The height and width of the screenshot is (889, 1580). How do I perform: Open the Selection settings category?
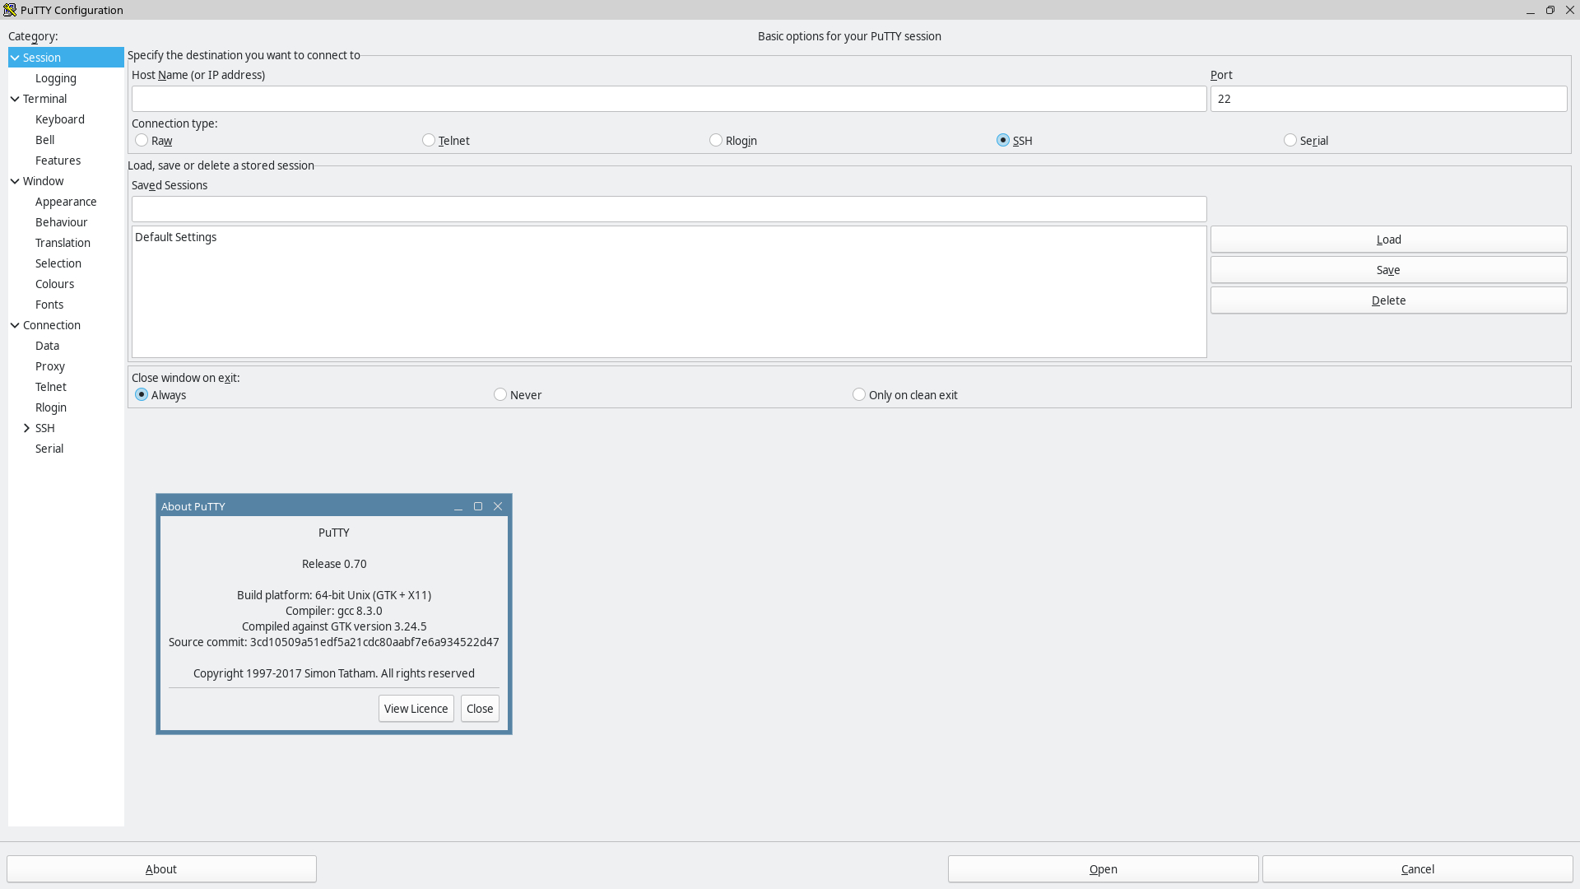[58, 263]
